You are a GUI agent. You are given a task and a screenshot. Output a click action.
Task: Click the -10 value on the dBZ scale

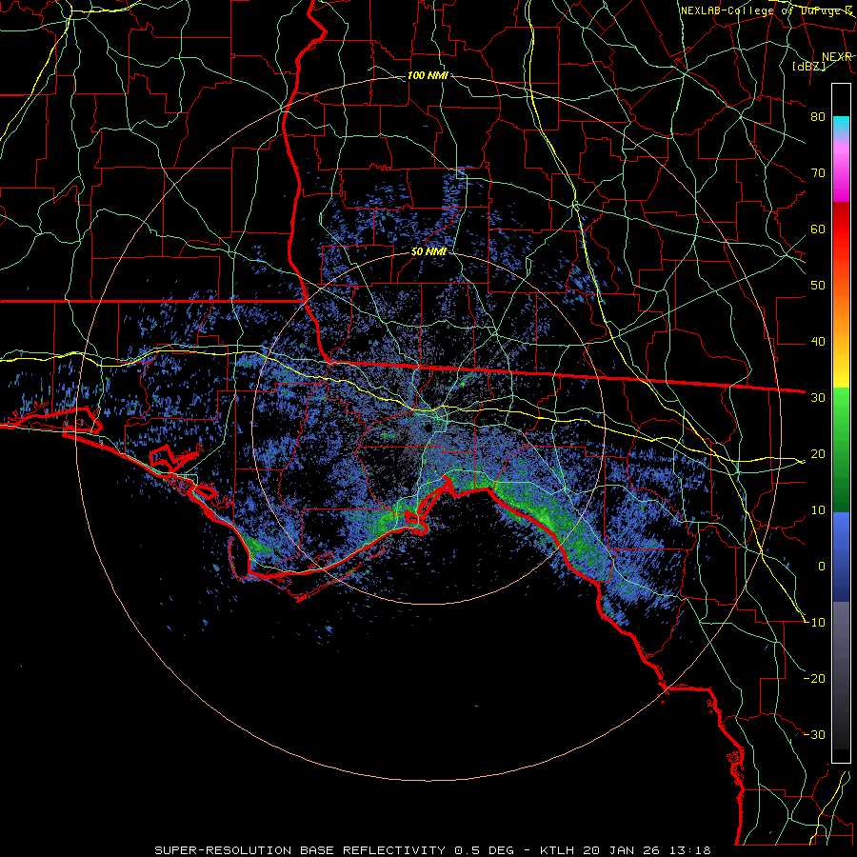point(814,623)
